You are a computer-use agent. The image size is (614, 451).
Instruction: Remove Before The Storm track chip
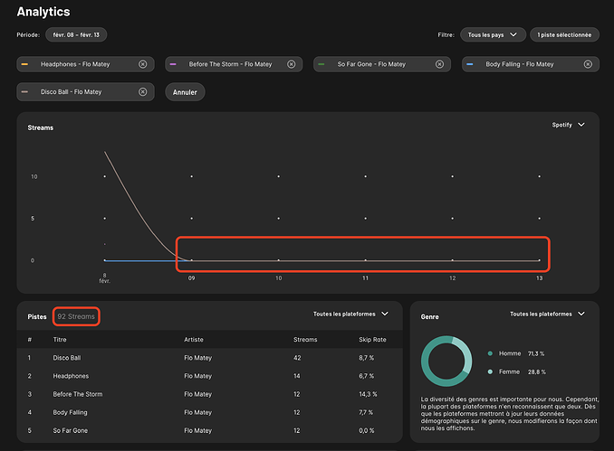(291, 64)
